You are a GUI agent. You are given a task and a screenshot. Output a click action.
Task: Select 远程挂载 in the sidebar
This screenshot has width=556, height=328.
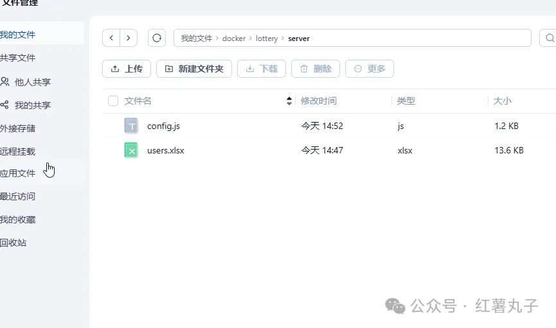point(18,151)
